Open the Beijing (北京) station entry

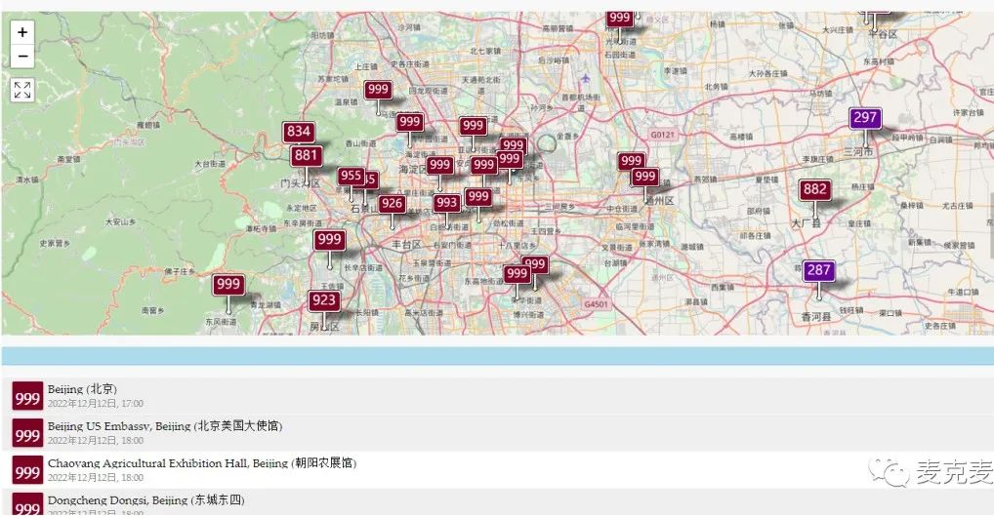pos(83,389)
